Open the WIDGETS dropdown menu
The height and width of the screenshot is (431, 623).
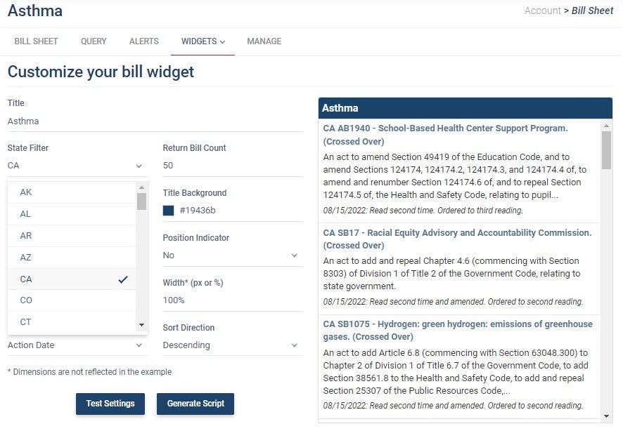click(203, 41)
